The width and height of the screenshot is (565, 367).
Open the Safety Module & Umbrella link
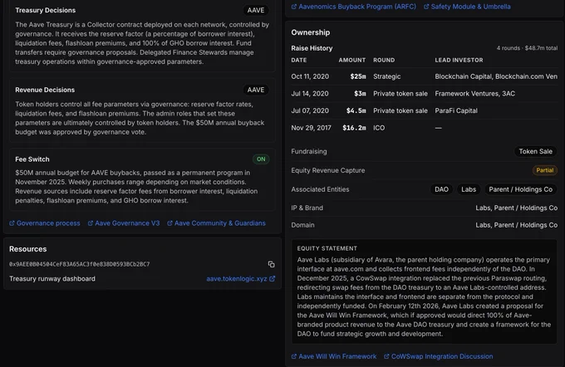pyautogui.click(x=467, y=7)
